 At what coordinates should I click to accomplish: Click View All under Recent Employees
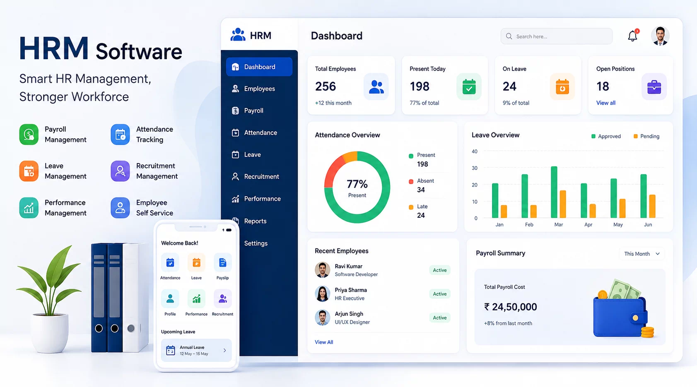tap(324, 342)
